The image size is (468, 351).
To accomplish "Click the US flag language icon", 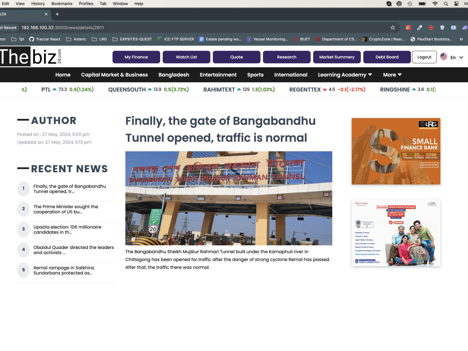I will [x=444, y=57].
